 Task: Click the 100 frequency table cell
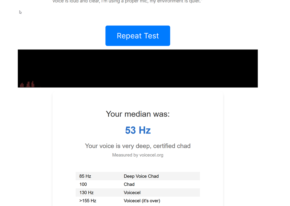(83, 184)
